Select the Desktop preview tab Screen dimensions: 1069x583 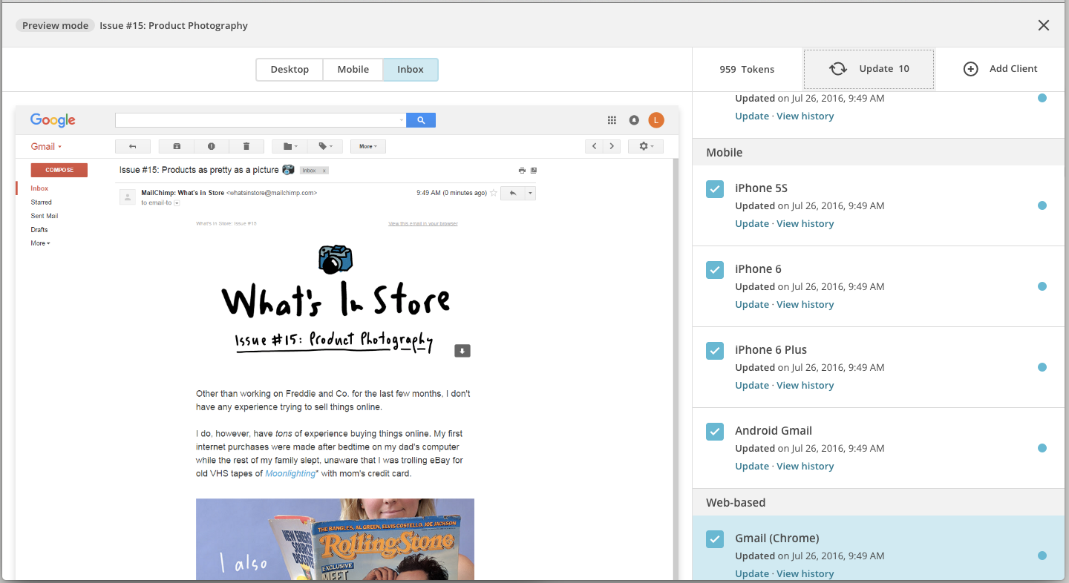point(289,69)
